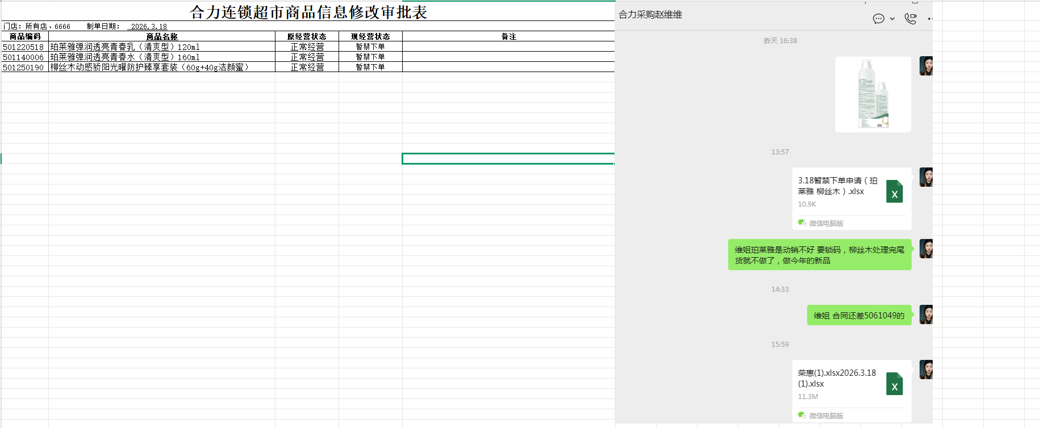Viewport: 1040px width, 428px height.
Task: Select the green message 维姐 合同还差5061049的
Action: (x=859, y=316)
